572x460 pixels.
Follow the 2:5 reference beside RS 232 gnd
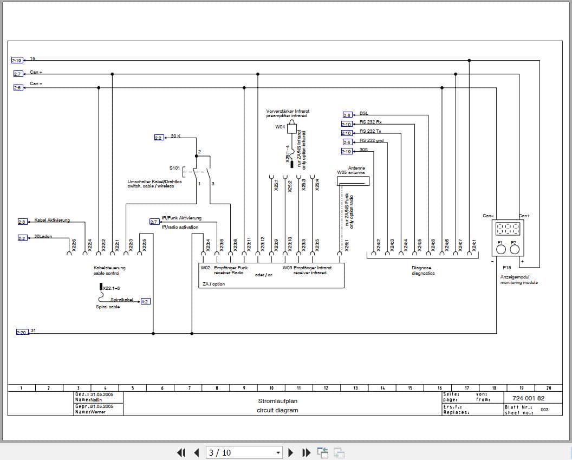(x=347, y=142)
